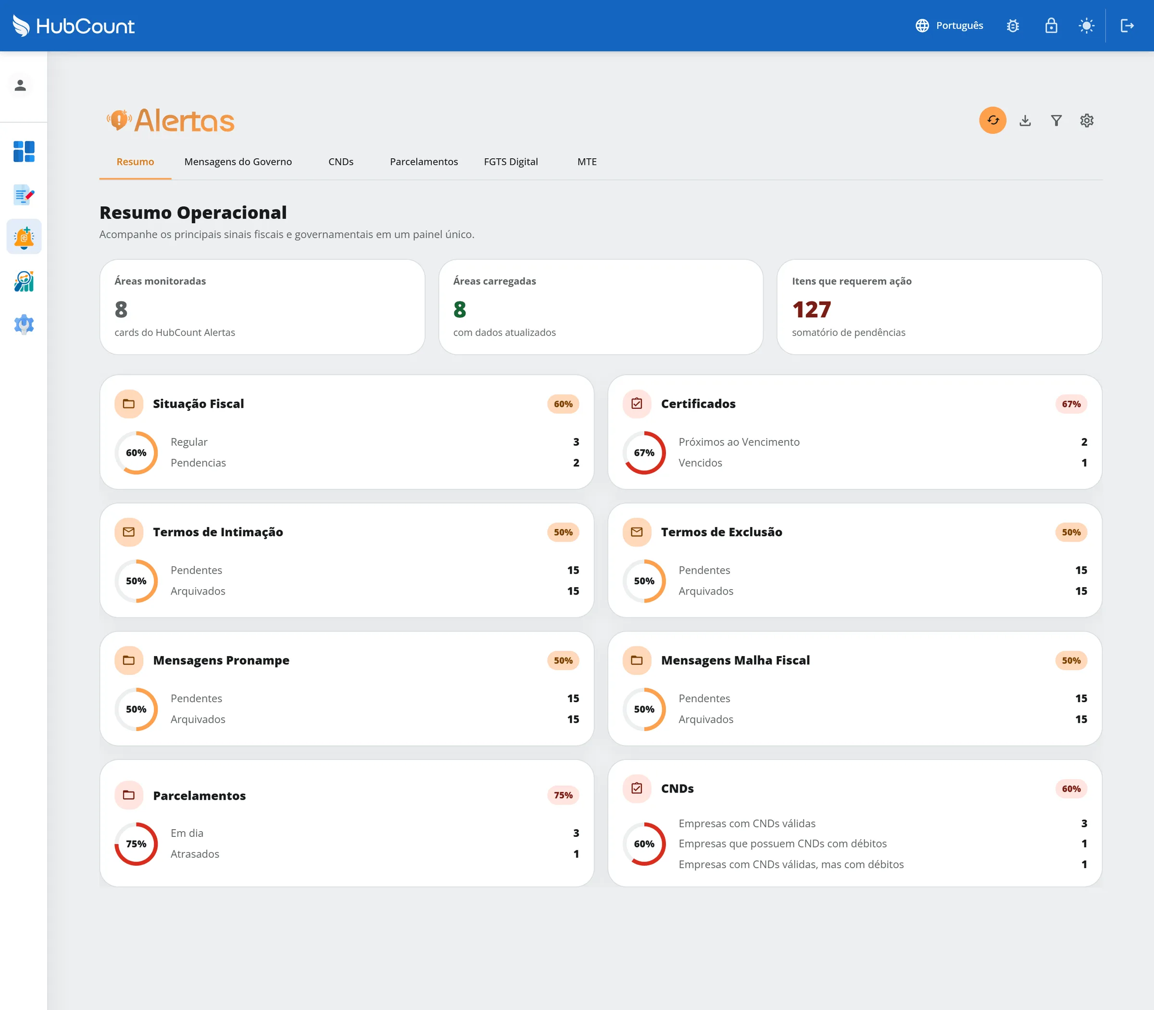Select the alerts bell sidebar icon
The height and width of the screenshot is (1010, 1154).
(24, 237)
